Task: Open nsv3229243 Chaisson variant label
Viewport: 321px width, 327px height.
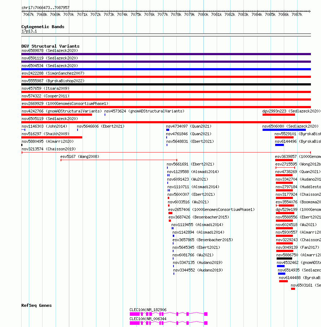Action: [299, 240]
